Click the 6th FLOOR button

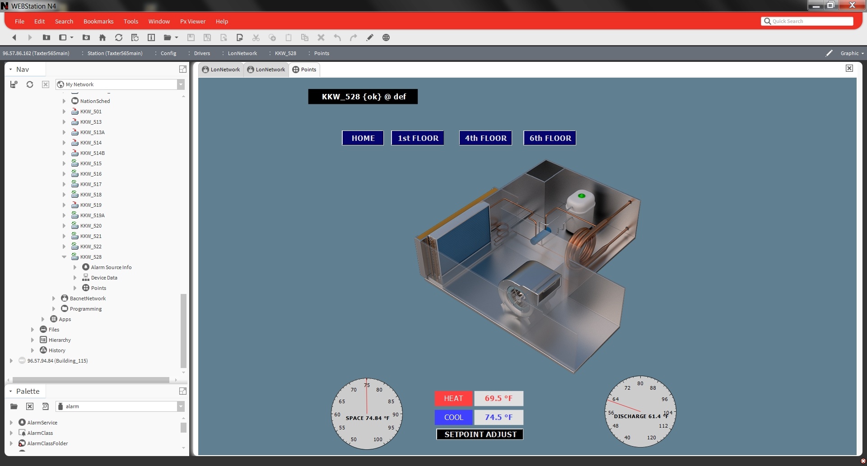click(550, 138)
